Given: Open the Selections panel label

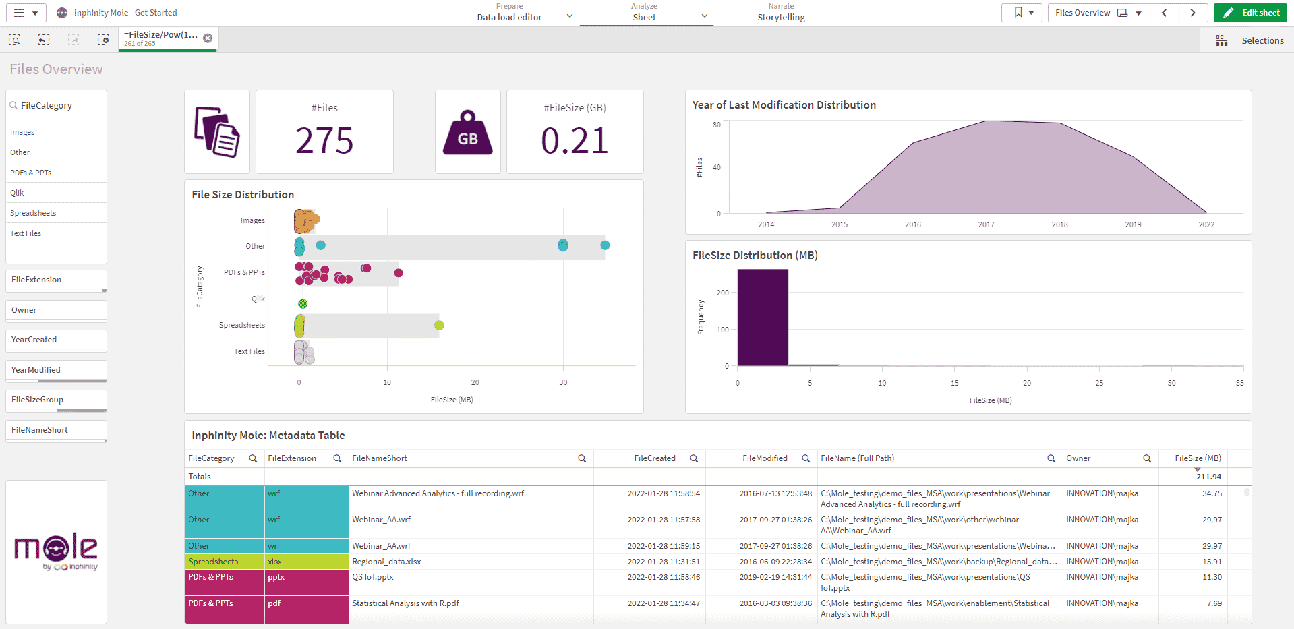Looking at the screenshot, I should [x=1262, y=41].
